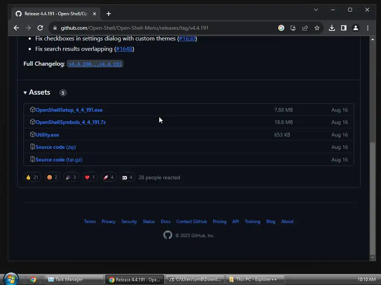
Task: Click the site lock icon in address bar
Action: (55, 28)
